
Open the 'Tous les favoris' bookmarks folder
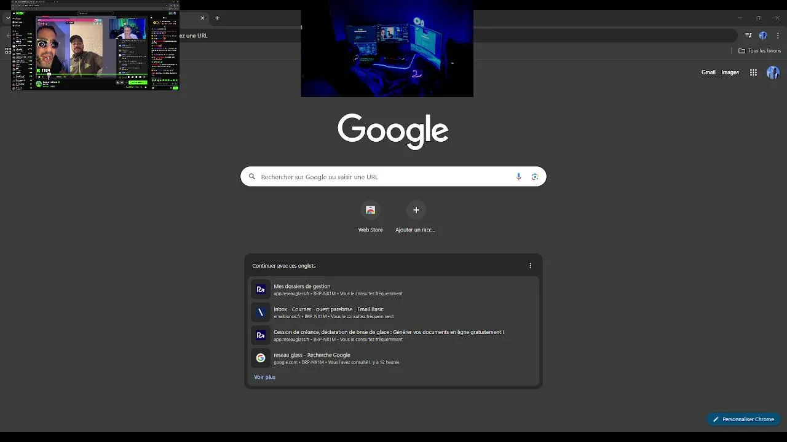pyautogui.click(x=759, y=51)
